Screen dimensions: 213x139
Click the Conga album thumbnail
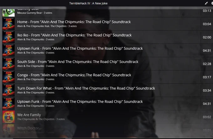8,77
